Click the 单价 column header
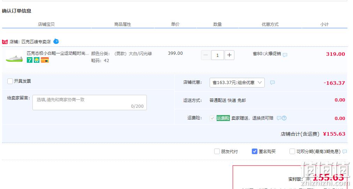The width and height of the screenshot is (353, 189). [x=175, y=24]
